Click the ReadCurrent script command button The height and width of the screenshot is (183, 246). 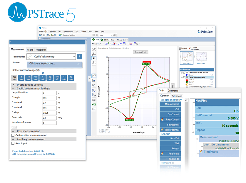coord(170,120)
